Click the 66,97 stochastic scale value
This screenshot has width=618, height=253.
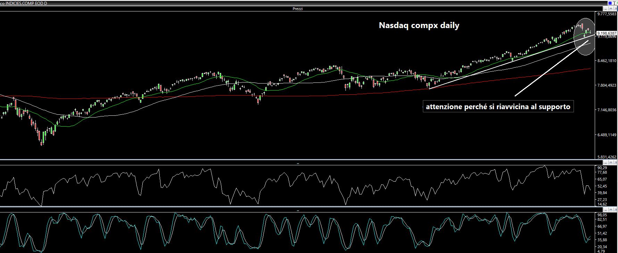coord(602,226)
